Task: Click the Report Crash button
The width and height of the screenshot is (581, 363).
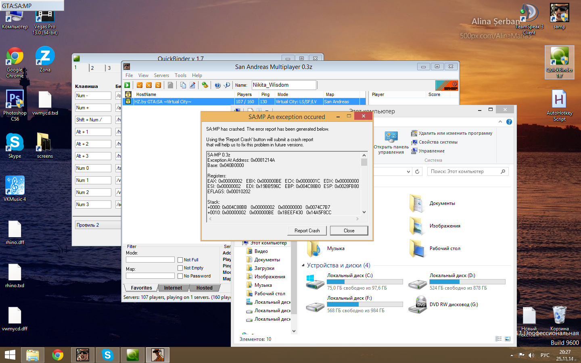Action: (x=307, y=231)
